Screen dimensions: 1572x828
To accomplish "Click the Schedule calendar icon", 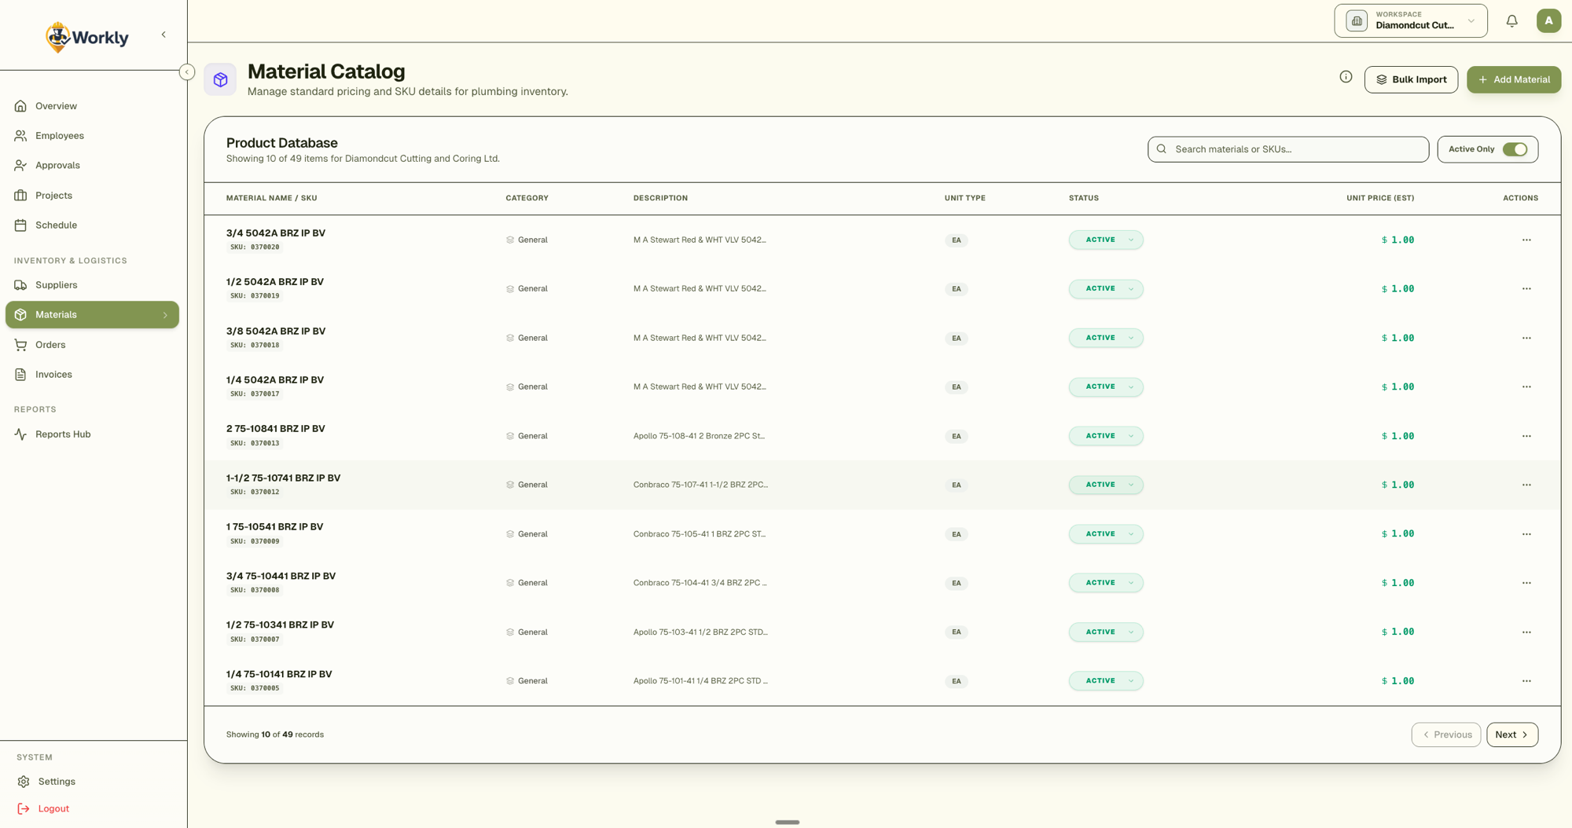I will click(20, 225).
